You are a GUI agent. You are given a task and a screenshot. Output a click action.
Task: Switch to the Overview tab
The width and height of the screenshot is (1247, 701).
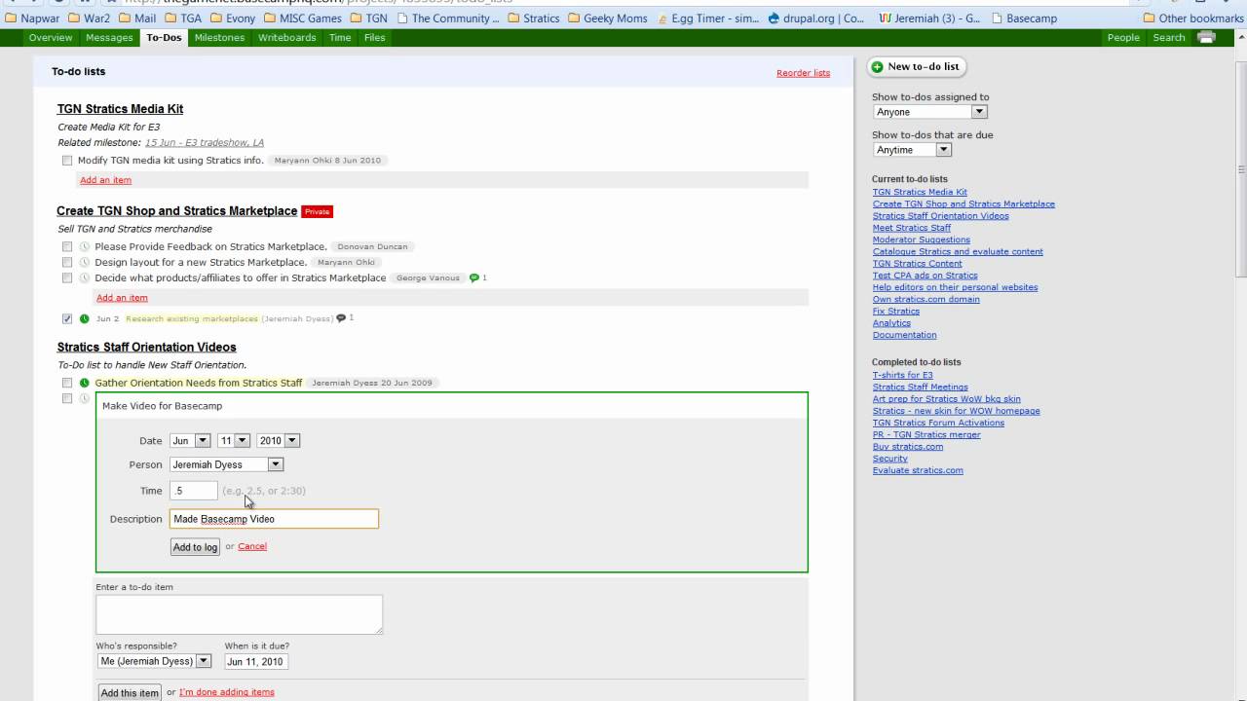(51, 38)
